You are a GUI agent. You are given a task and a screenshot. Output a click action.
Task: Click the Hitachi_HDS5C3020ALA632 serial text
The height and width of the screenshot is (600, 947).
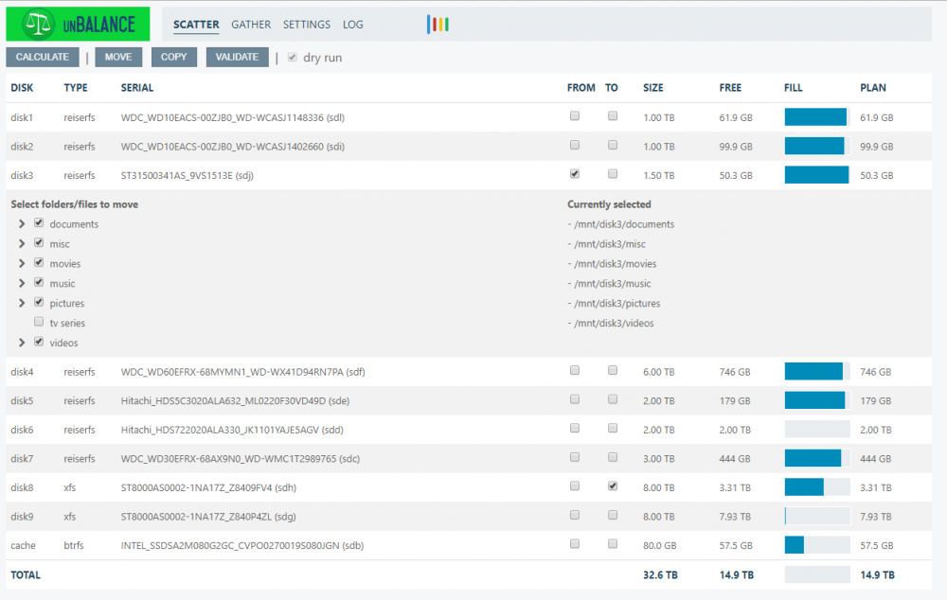pos(235,401)
